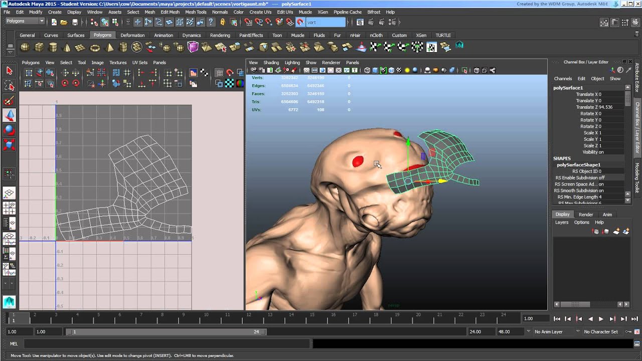Screen dimensions: 642x361
Task: Open the Render View clapperboard icon
Action: 360,22
